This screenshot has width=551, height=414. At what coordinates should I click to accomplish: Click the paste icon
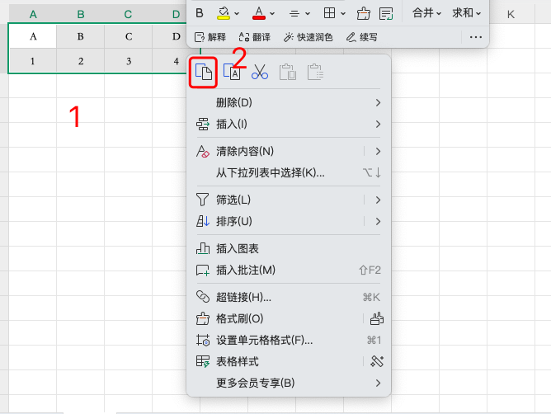click(288, 72)
